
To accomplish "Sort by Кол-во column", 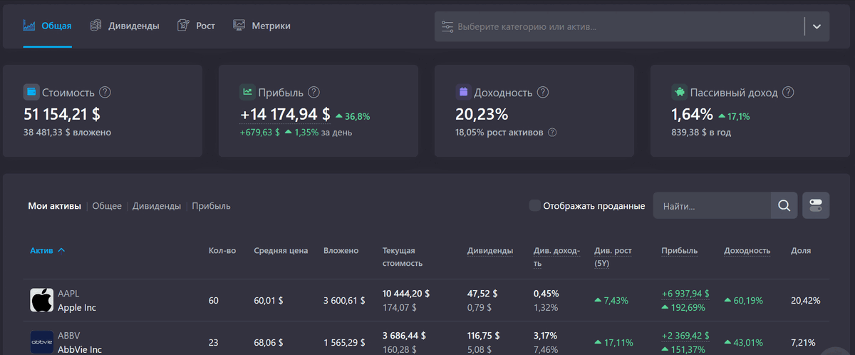I will click(x=222, y=251).
